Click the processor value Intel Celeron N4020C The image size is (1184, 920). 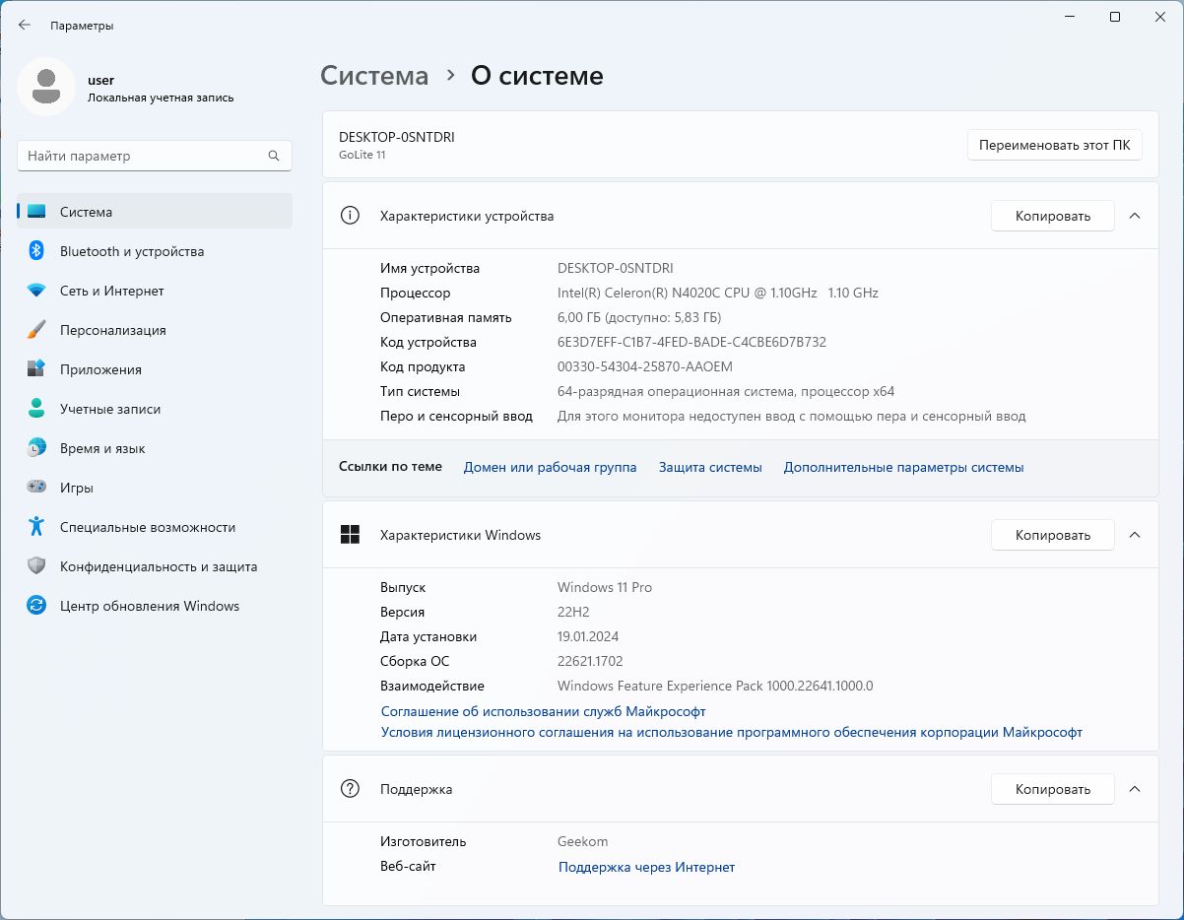[x=717, y=293]
